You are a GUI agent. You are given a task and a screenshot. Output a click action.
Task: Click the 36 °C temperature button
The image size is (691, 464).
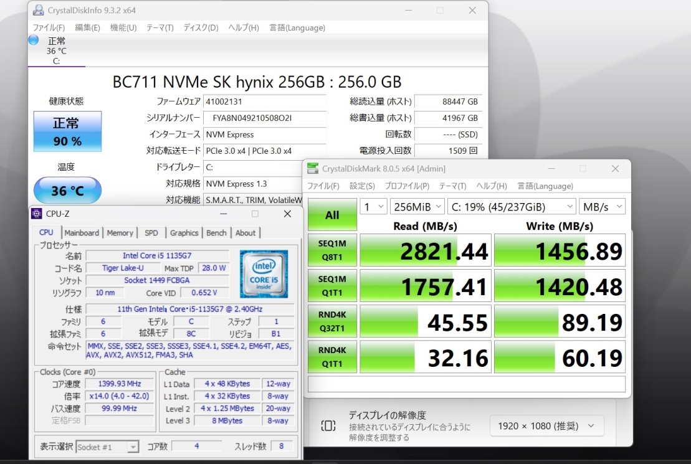coord(67,191)
